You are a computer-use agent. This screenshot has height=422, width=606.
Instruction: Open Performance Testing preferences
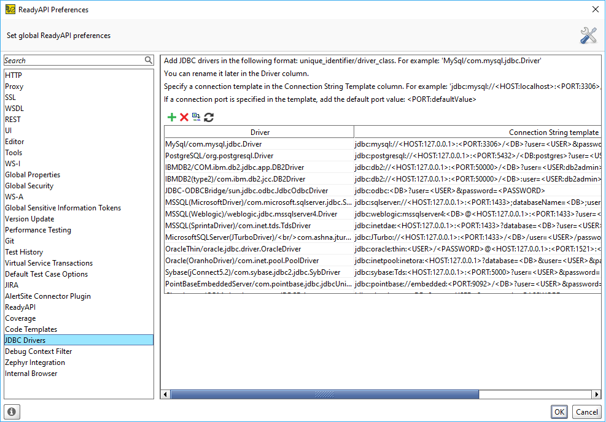(x=79, y=230)
